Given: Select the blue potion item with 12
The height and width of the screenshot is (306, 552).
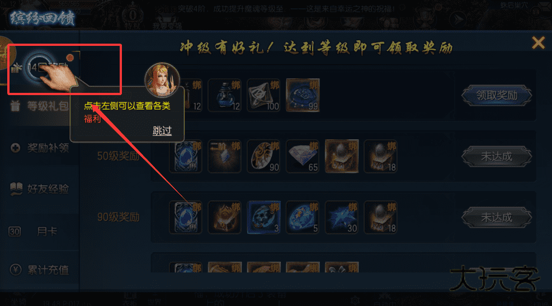Looking at the screenshot, I should (x=224, y=95).
